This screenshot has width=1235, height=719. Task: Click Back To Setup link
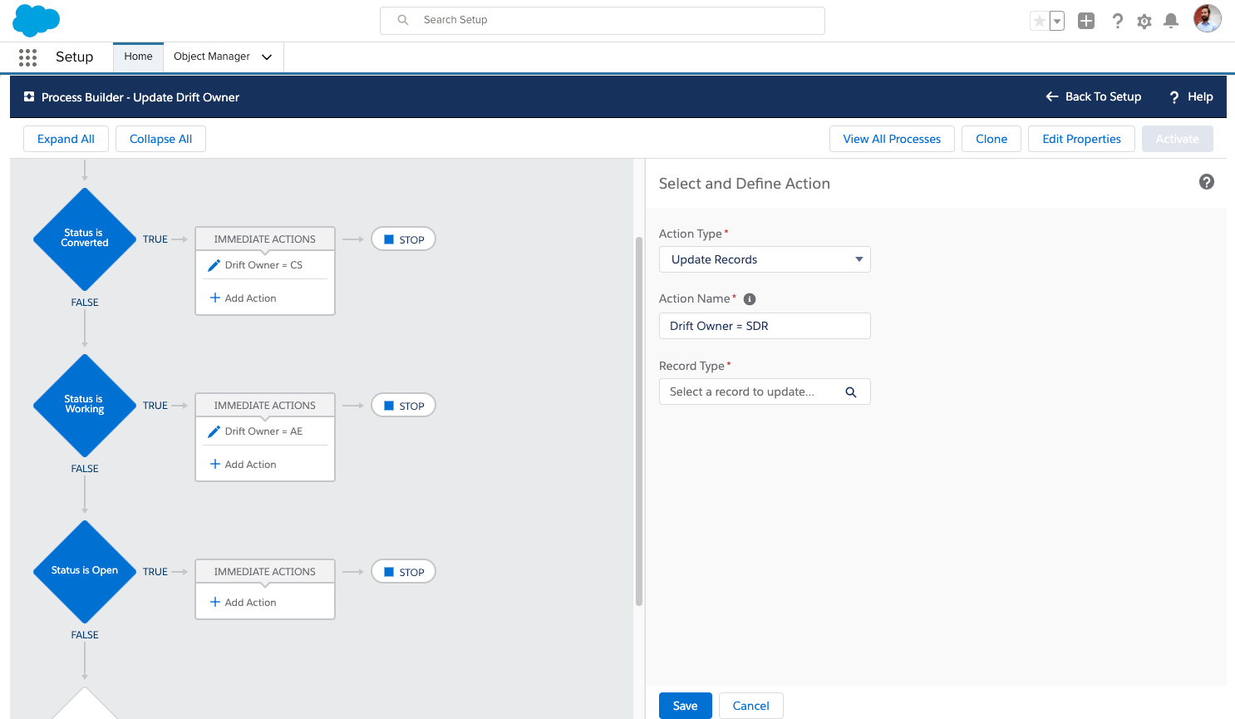[x=1094, y=96]
